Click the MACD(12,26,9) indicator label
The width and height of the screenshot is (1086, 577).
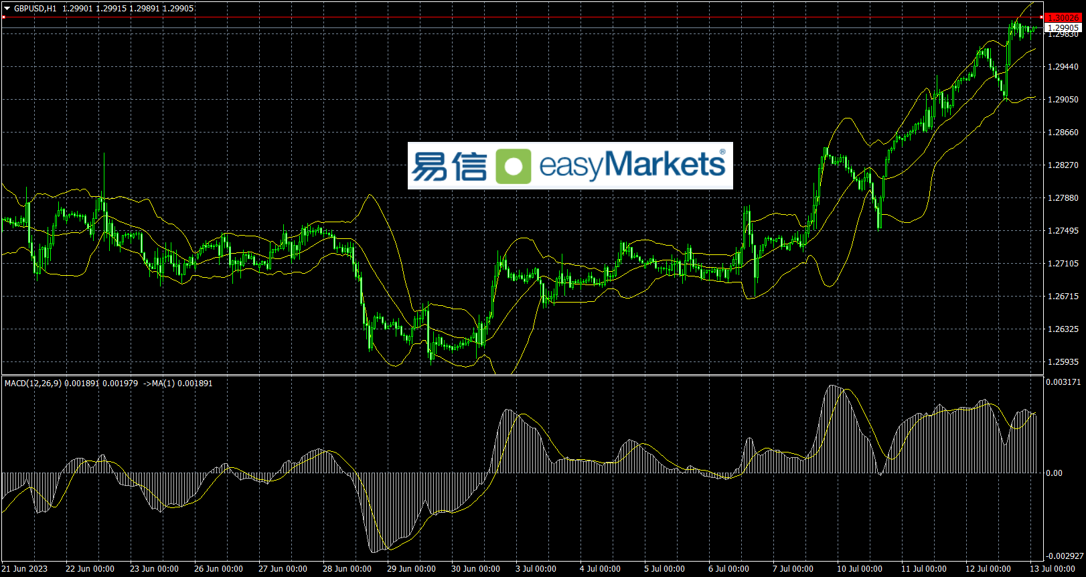coord(33,384)
